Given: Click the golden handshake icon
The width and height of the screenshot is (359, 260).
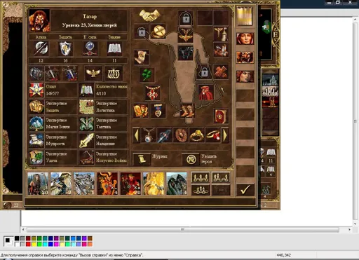Looking at the screenshot, I should (x=149, y=15).
